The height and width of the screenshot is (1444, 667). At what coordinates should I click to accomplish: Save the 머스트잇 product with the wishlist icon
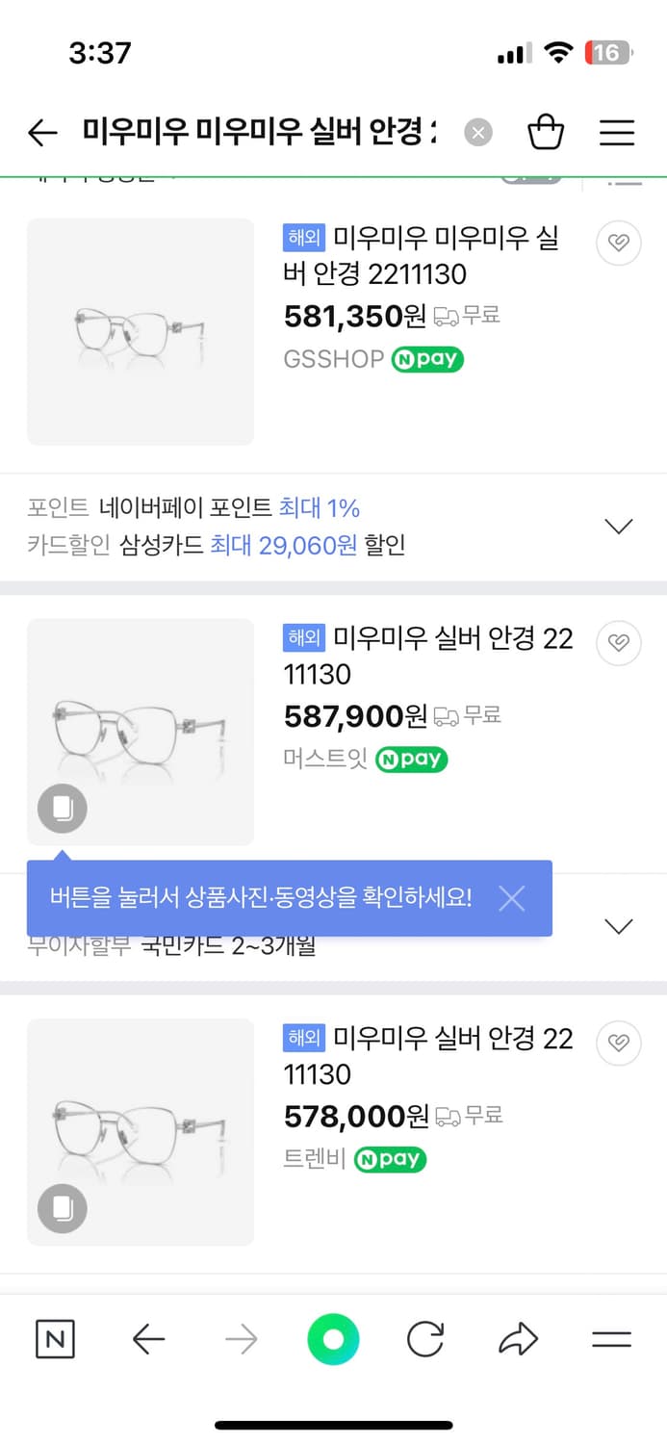(x=618, y=643)
